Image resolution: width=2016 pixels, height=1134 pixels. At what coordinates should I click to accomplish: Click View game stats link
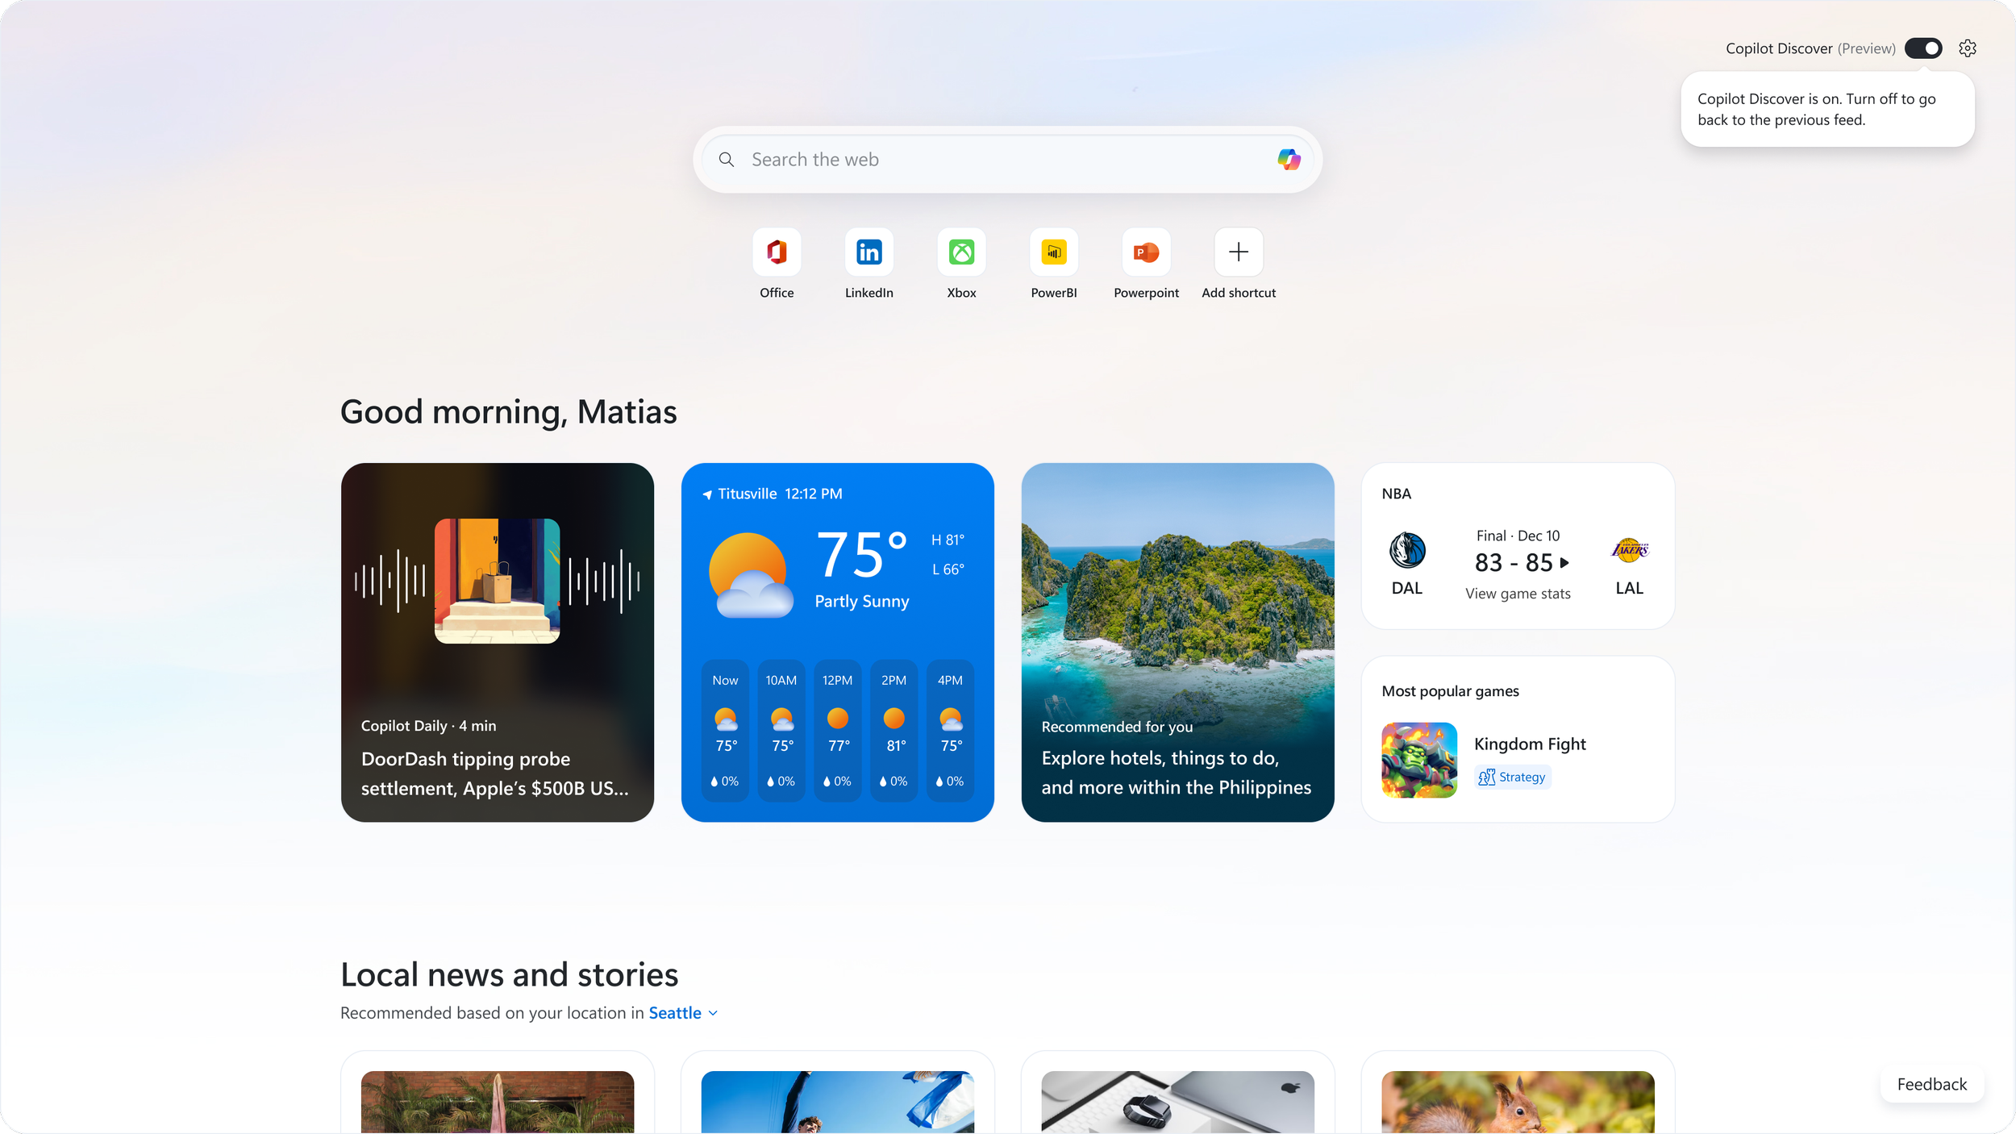tap(1517, 594)
